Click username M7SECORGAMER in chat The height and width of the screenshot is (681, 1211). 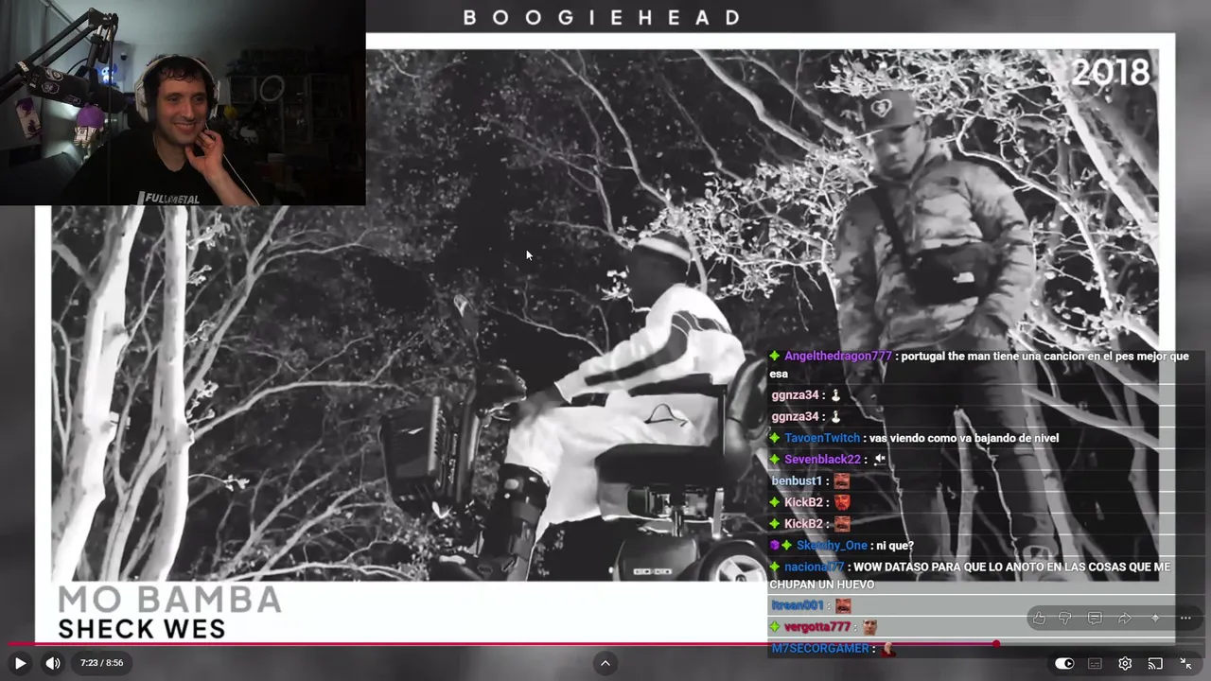coord(820,649)
